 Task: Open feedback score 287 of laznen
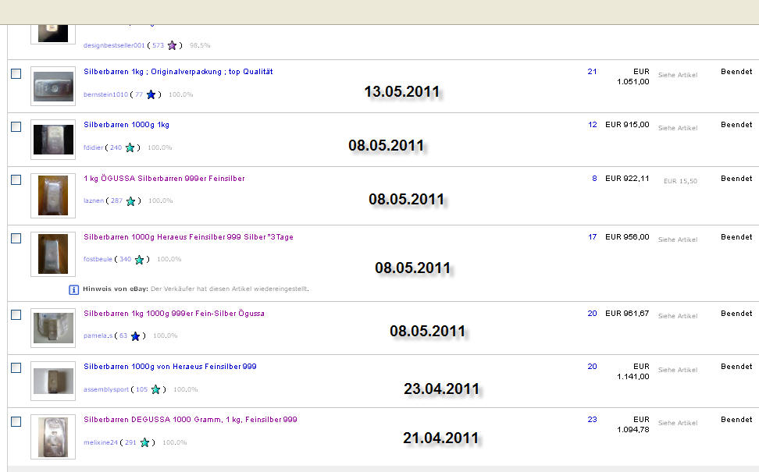tap(116, 201)
